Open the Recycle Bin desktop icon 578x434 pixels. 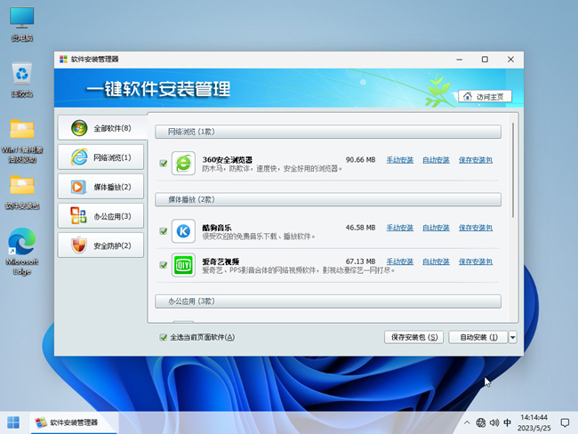pyautogui.click(x=21, y=80)
